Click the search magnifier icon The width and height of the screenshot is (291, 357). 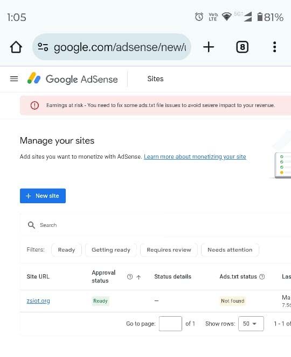(31, 225)
